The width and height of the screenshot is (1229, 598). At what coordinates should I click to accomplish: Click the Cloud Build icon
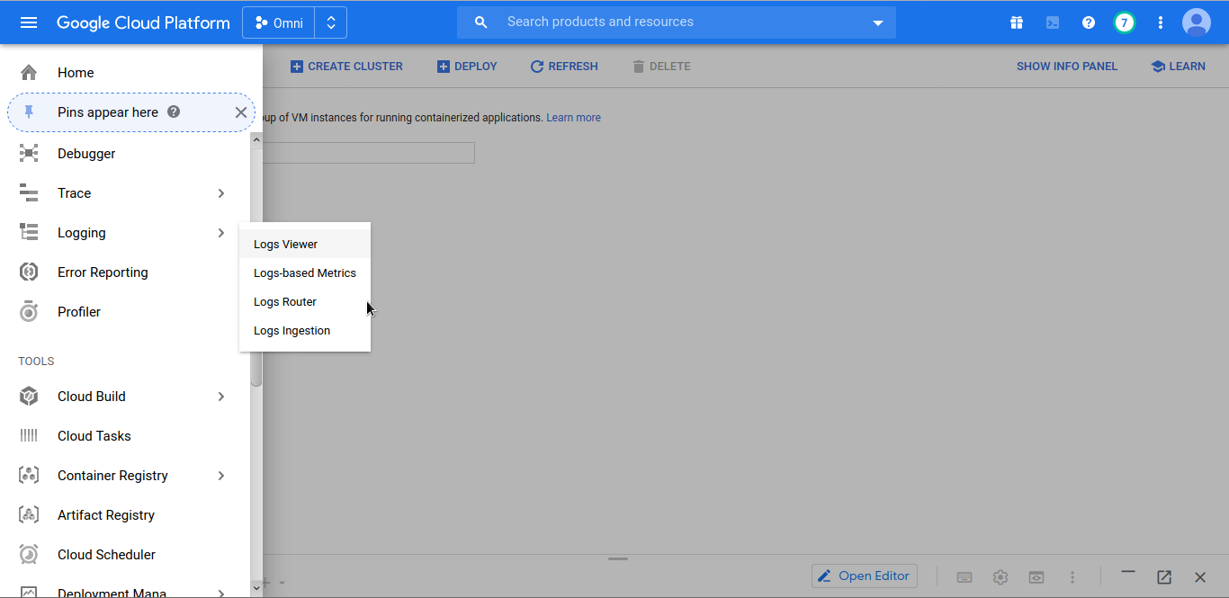[x=29, y=397]
